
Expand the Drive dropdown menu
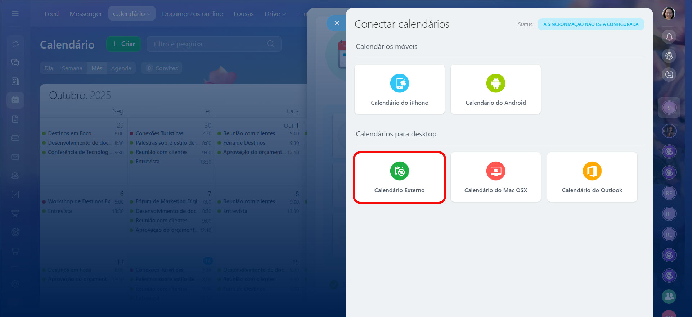coord(275,14)
